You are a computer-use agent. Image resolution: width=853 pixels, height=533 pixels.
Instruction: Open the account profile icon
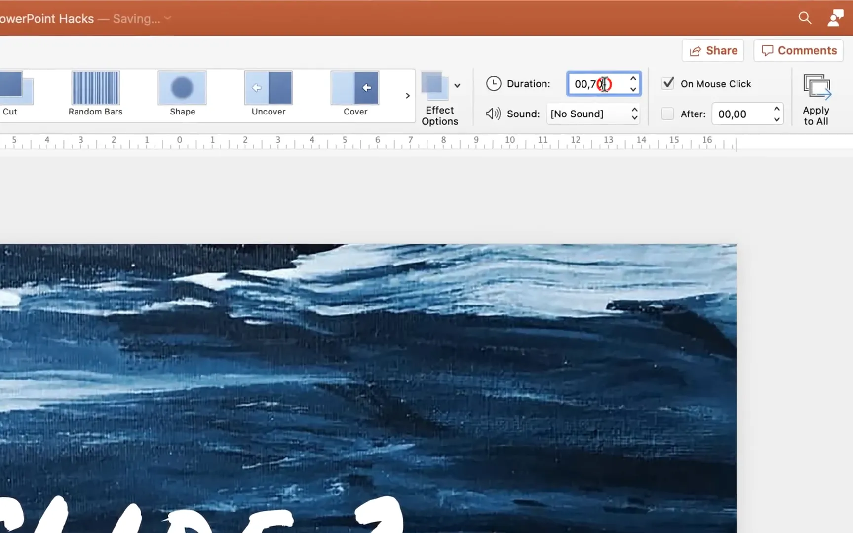coord(835,18)
